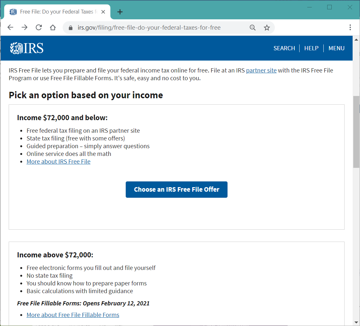Open the zoom magnifier icon in address bar

coord(253,28)
